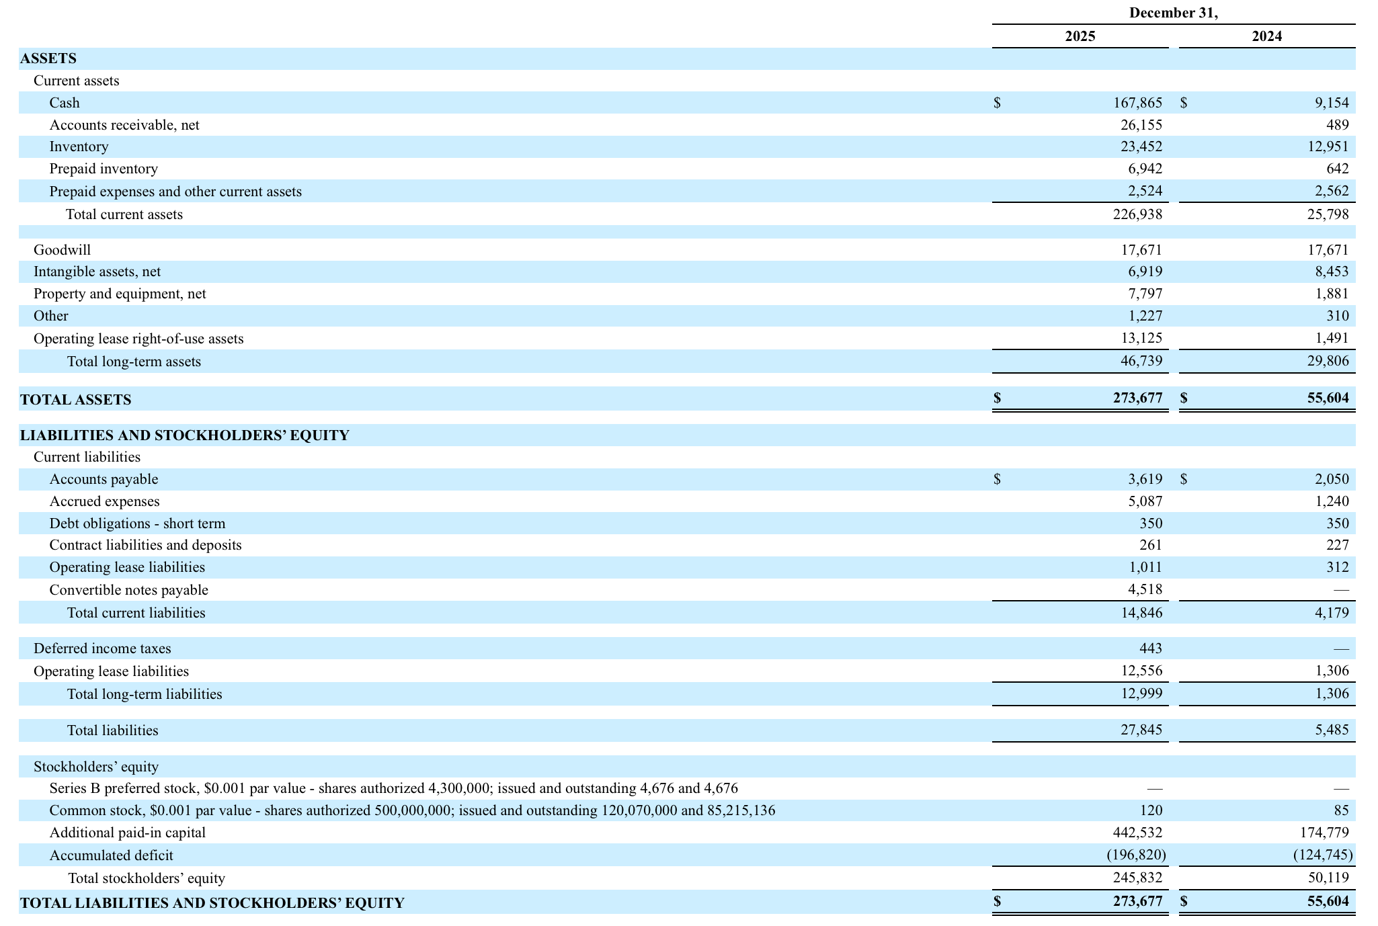Click the Deferred income taxes label
This screenshot has height=926, width=1378.
[x=102, y=648]
